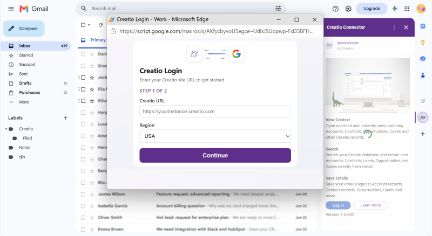
Task: Star the Oliver Smith email
Action: point(92,218)
